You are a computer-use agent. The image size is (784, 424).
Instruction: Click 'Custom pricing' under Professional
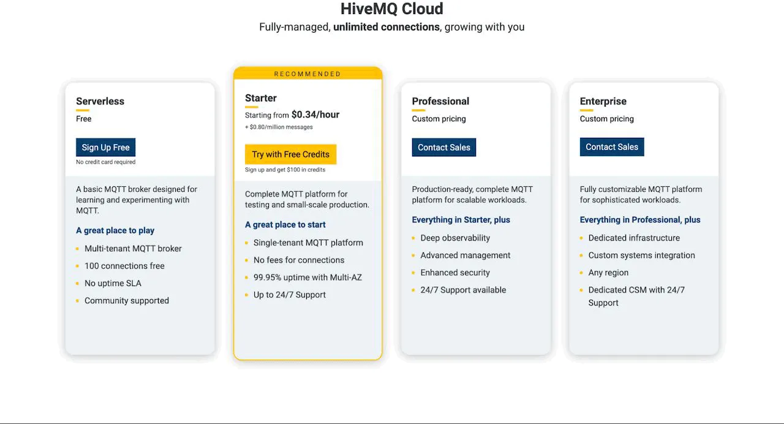[x=439, y=119]
